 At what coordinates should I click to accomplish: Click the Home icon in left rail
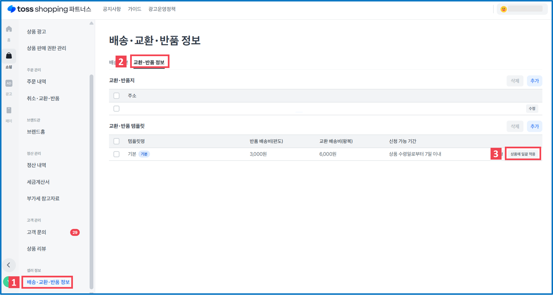click(x=9, y=29)
